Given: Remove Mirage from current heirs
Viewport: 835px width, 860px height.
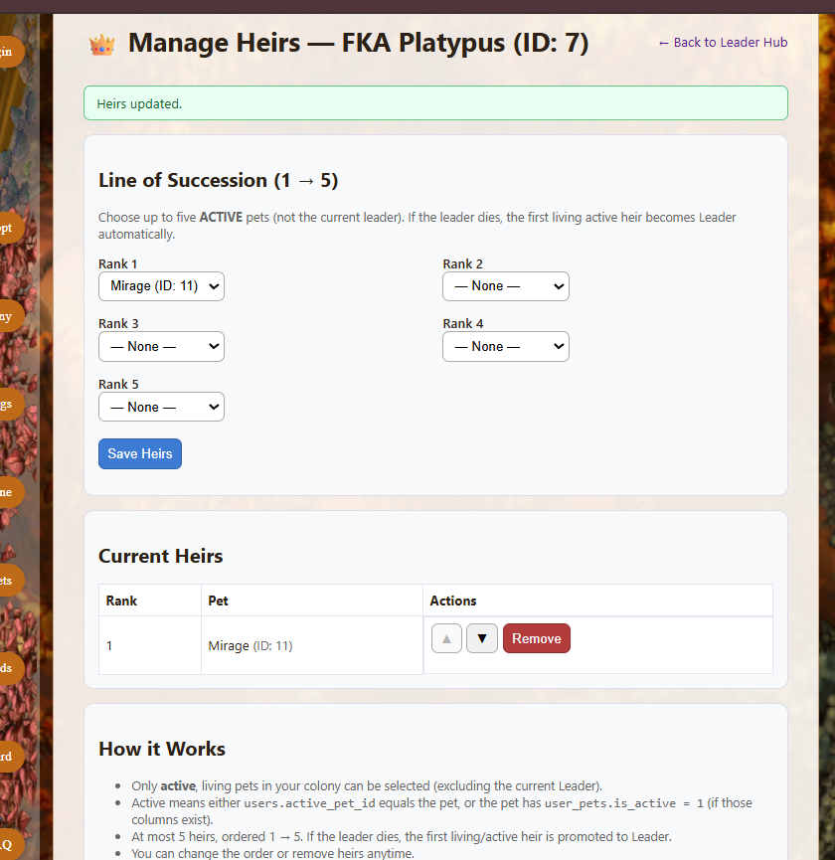Looking at the screenshot, I should 537,638.
